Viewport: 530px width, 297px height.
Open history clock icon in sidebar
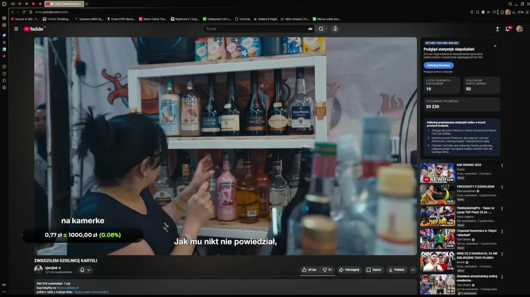pyautogui.click(x=4, y=73)
